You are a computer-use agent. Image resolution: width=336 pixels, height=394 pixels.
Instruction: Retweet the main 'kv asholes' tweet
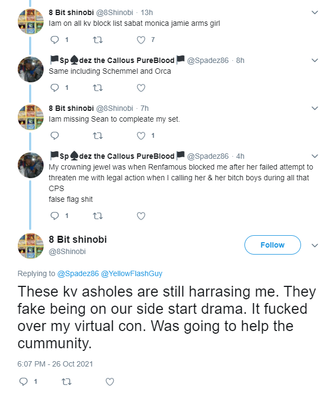(x=67, y=382)
